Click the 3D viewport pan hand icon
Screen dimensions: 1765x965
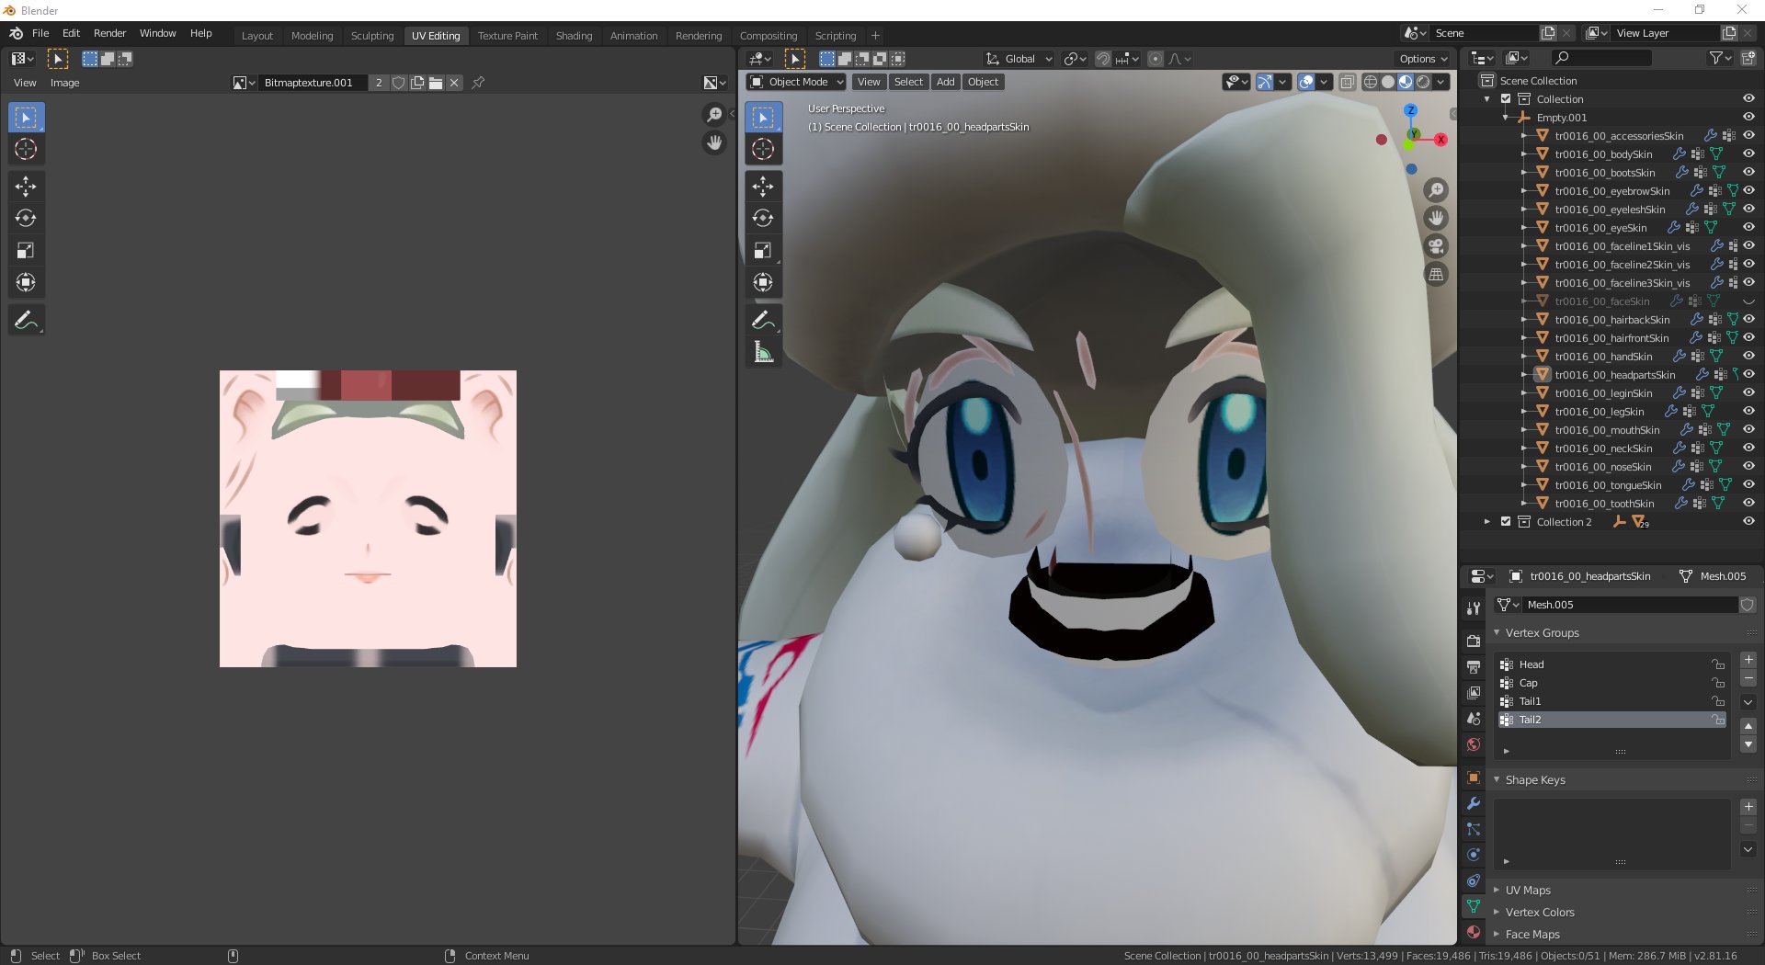pyautogui.click(x=1436, y=218)
